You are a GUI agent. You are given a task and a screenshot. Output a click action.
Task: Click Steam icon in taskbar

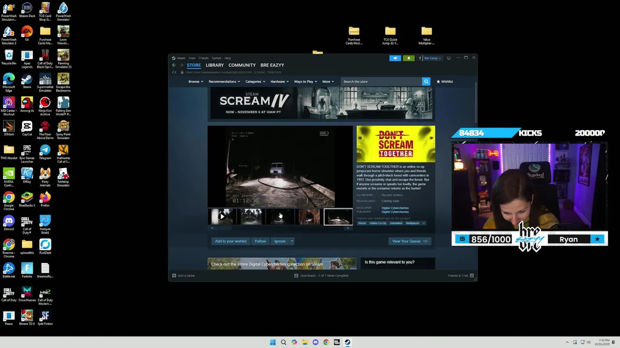[347, 342]
